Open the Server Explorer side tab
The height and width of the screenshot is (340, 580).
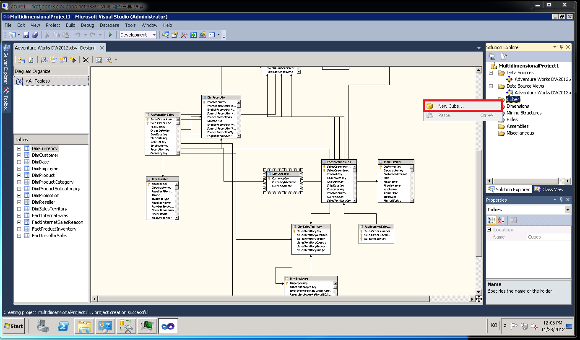pyautogui.click(x=6, y=64)
